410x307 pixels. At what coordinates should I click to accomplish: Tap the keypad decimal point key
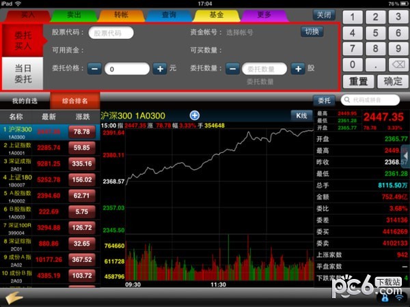(375, 65)
